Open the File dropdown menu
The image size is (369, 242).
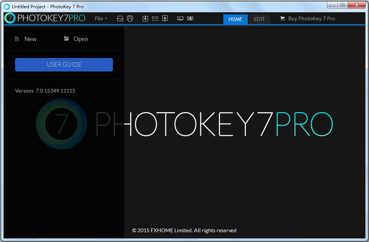pyautogui.click(x=101, y=18)
